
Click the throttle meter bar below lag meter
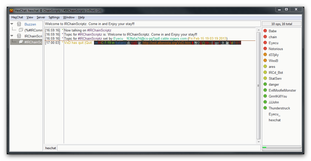(282, 150)
